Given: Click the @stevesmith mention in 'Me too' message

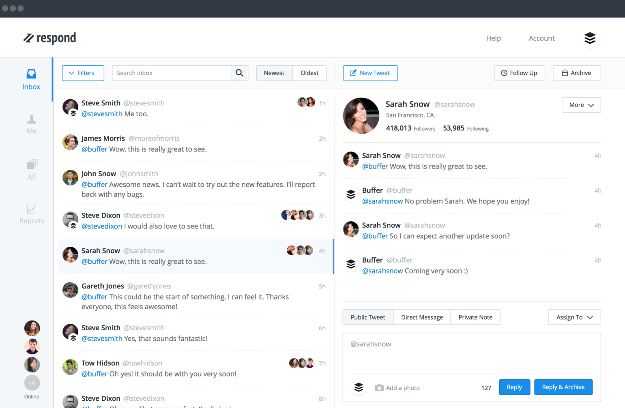Looking at the screenshot, I should click(102, 114).
